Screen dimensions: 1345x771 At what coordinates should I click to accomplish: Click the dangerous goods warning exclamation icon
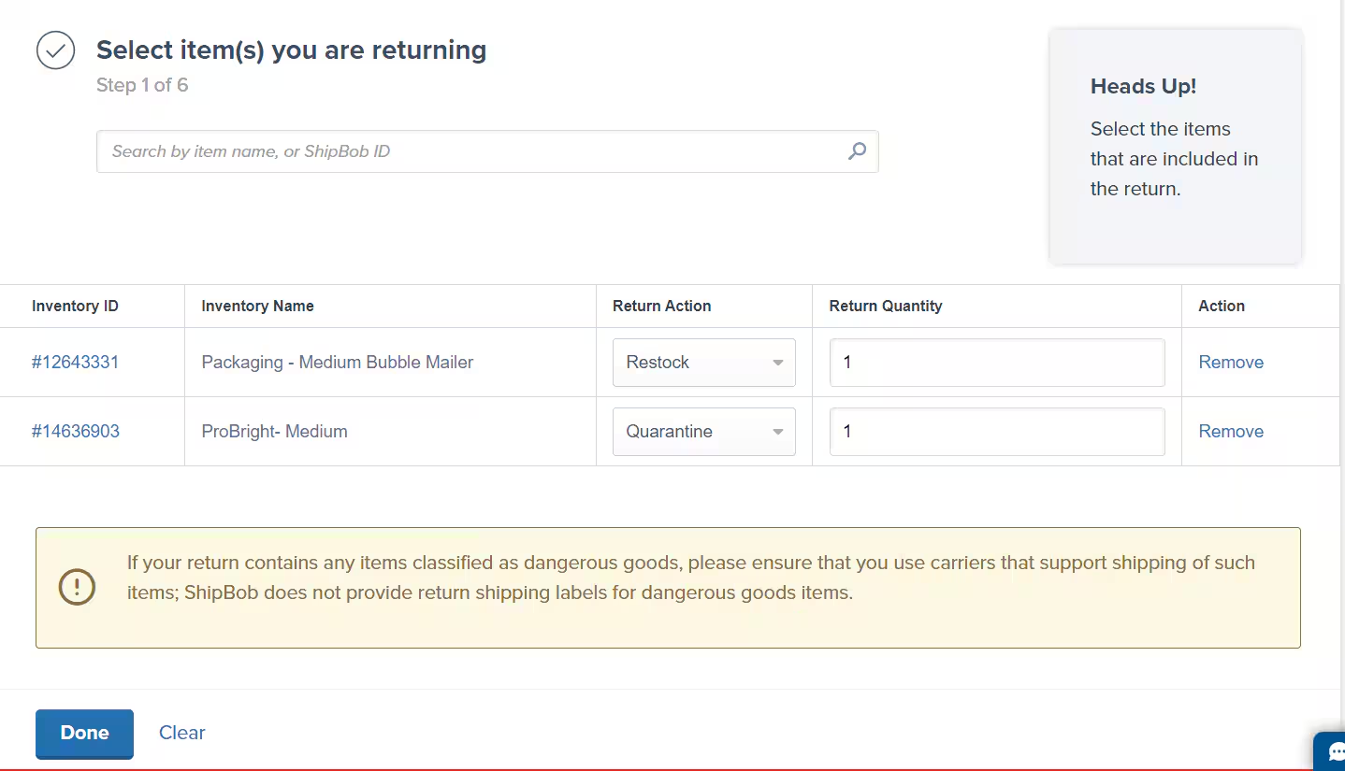(x=76, y=587)
